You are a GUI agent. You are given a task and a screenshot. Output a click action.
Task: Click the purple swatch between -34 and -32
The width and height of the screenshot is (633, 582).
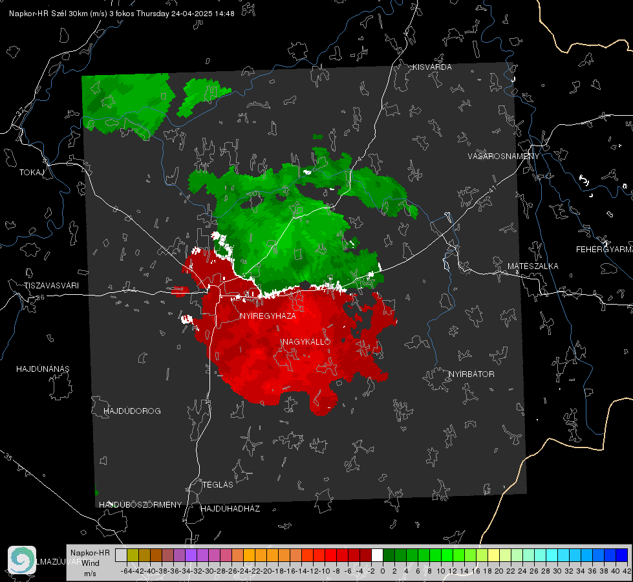pyautogui.click(x=191, y=555)
